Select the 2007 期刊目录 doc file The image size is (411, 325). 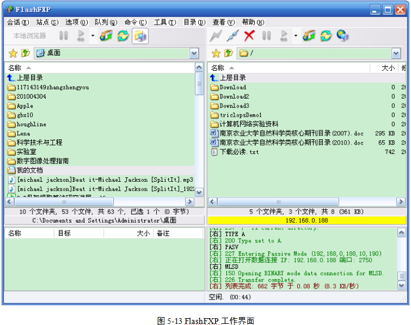click(307, 134)
